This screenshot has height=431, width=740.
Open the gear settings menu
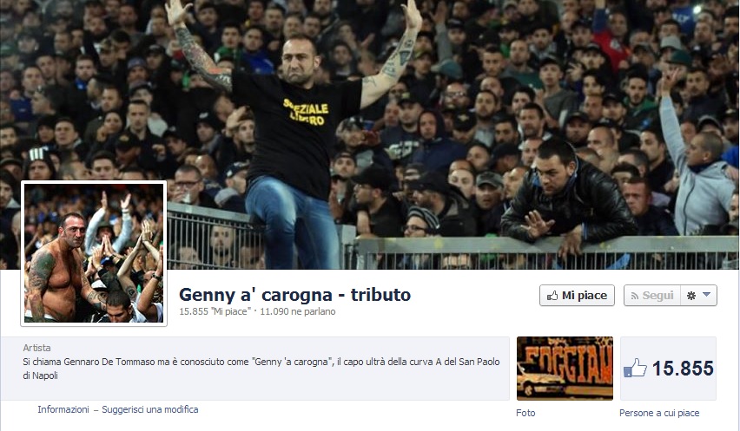691,296
